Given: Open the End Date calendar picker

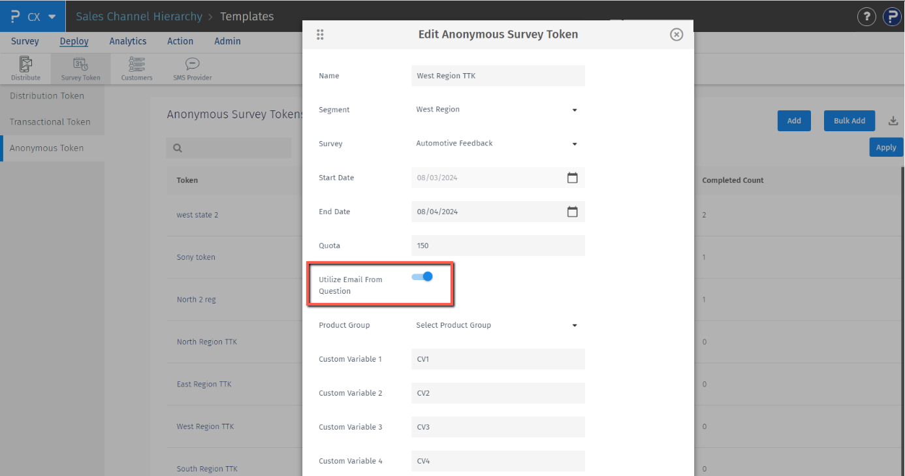Looking at the screenshot, I should click(x=573, y=211).
